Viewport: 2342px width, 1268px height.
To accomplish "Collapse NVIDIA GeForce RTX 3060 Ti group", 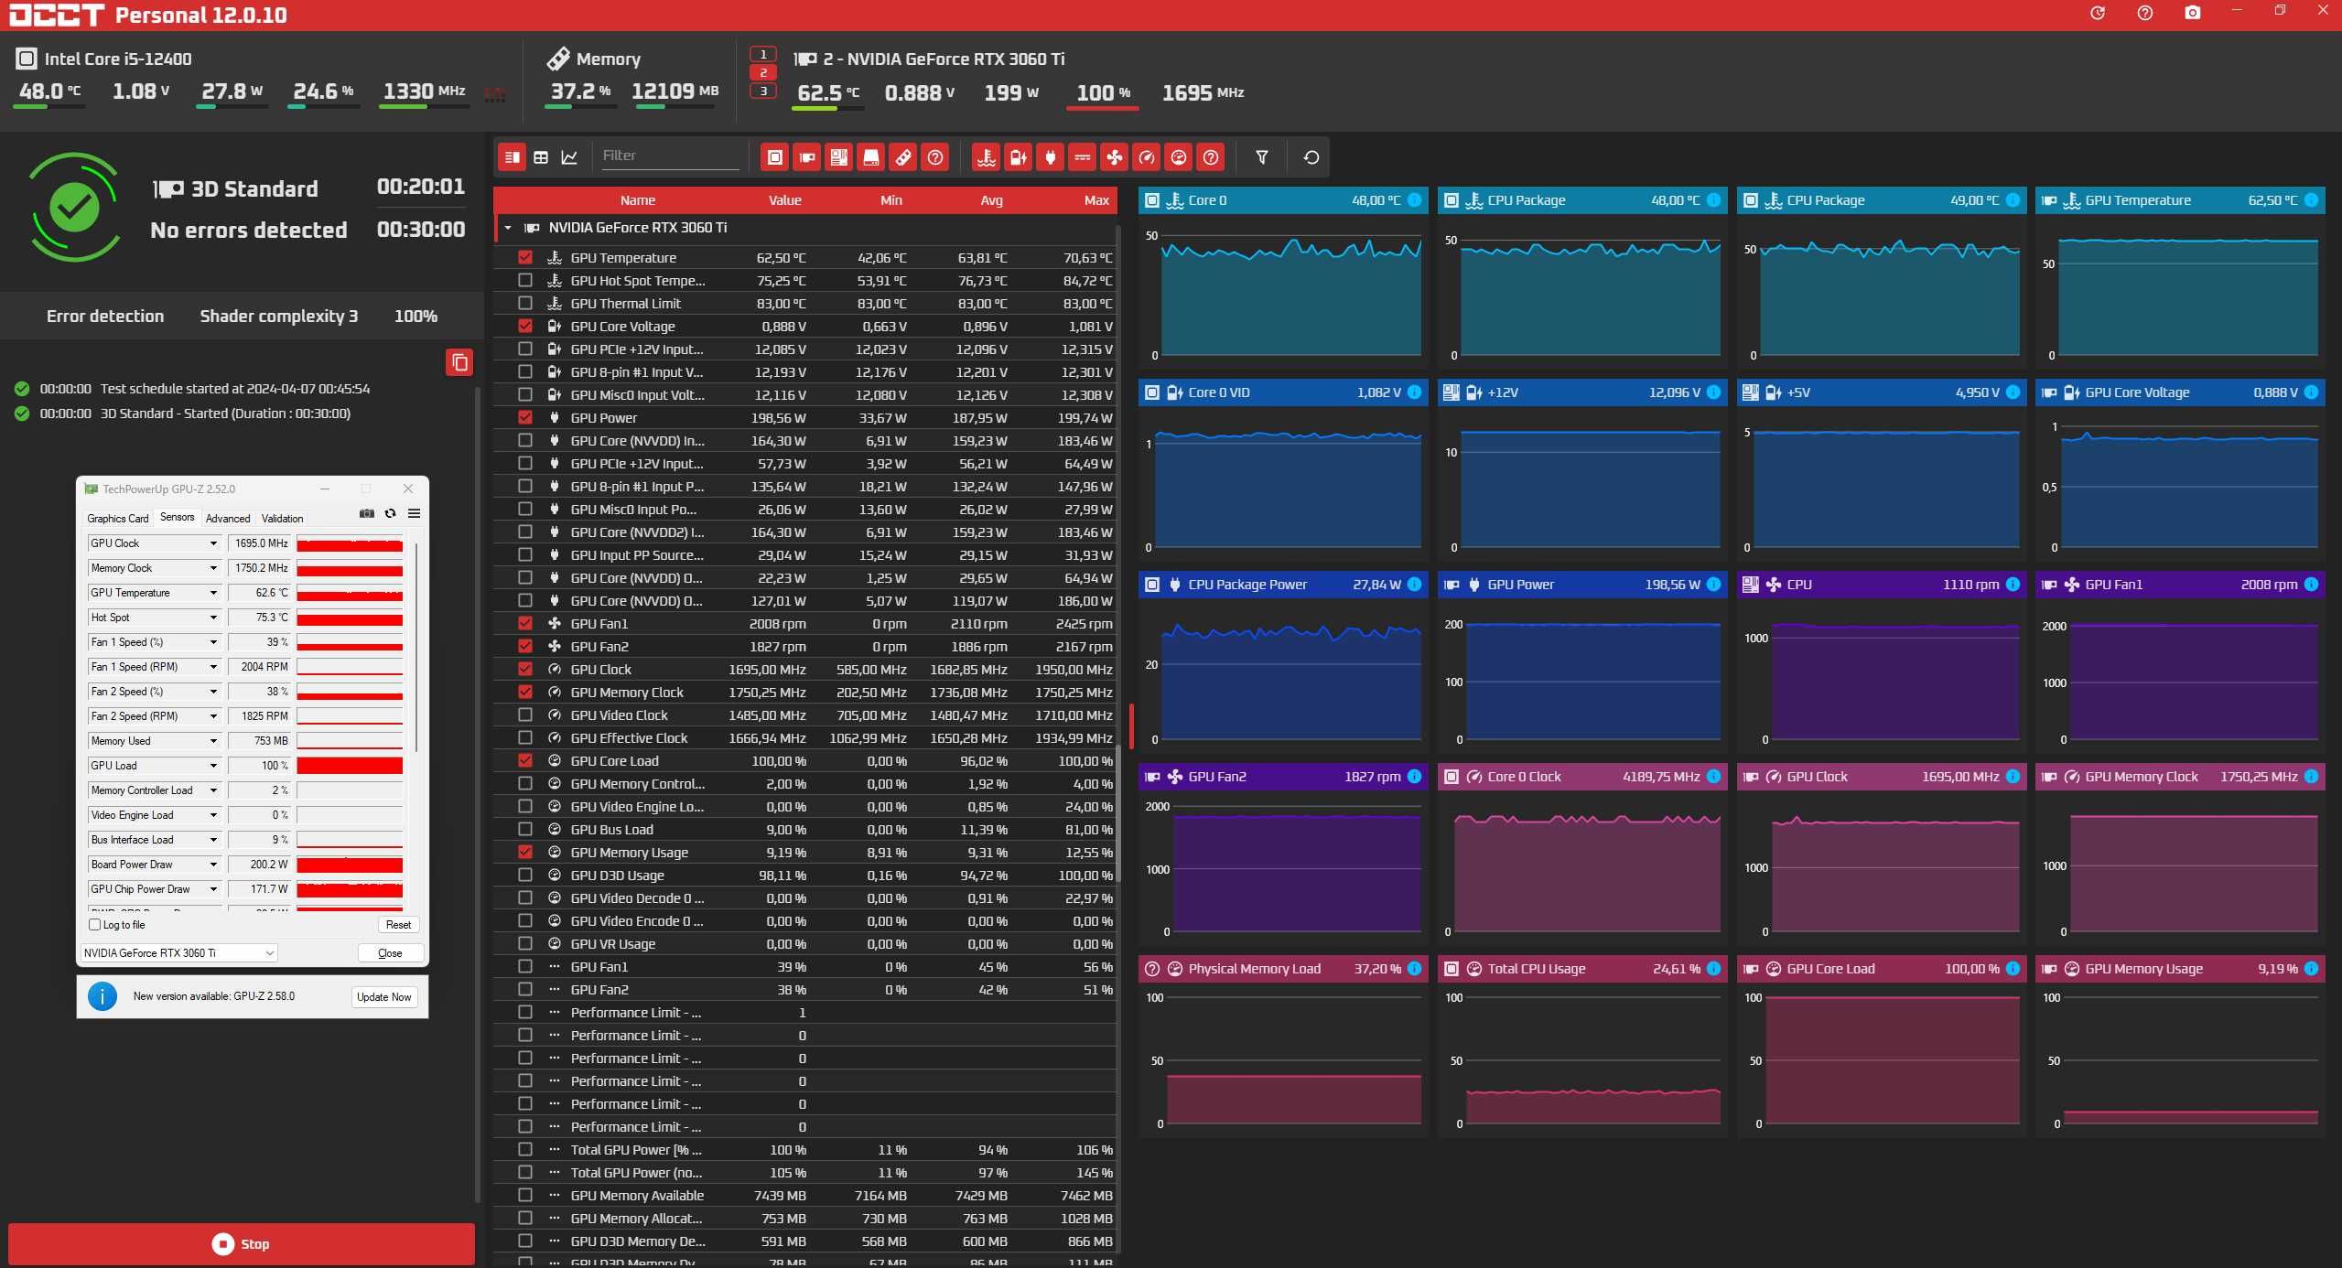I will (x=508, y=228).
